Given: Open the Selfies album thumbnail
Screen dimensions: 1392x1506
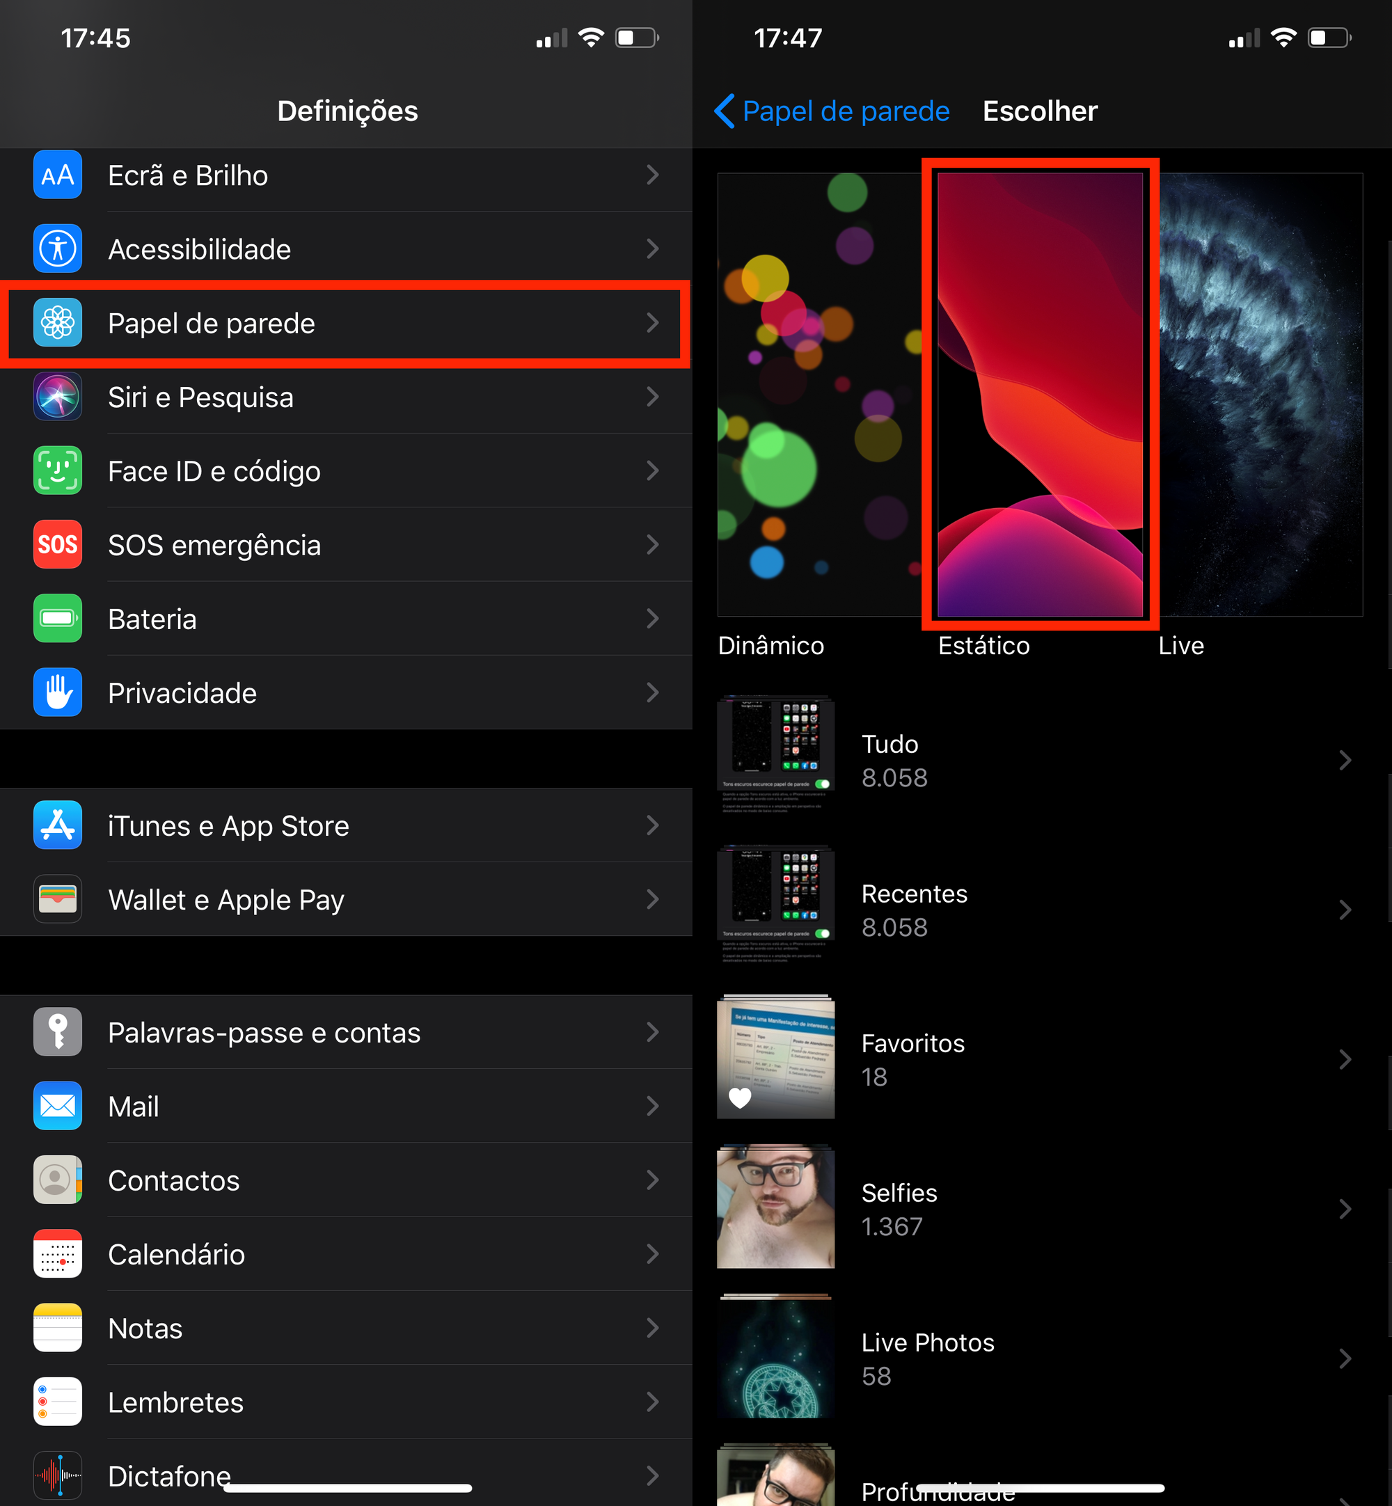Looking at the screenshot, I should [x=776, y=1206].
